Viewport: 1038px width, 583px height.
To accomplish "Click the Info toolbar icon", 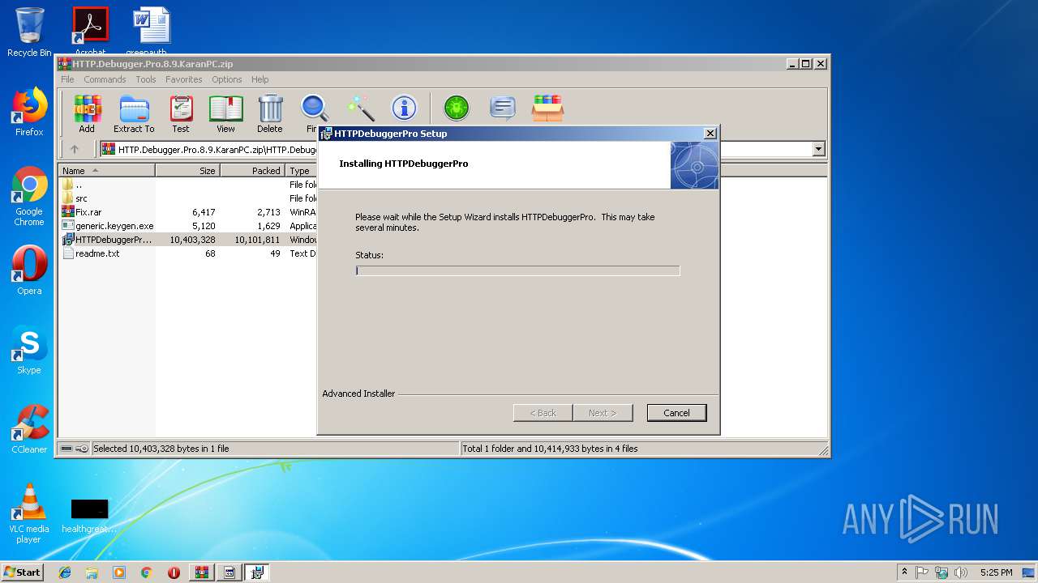I will 404,108.
